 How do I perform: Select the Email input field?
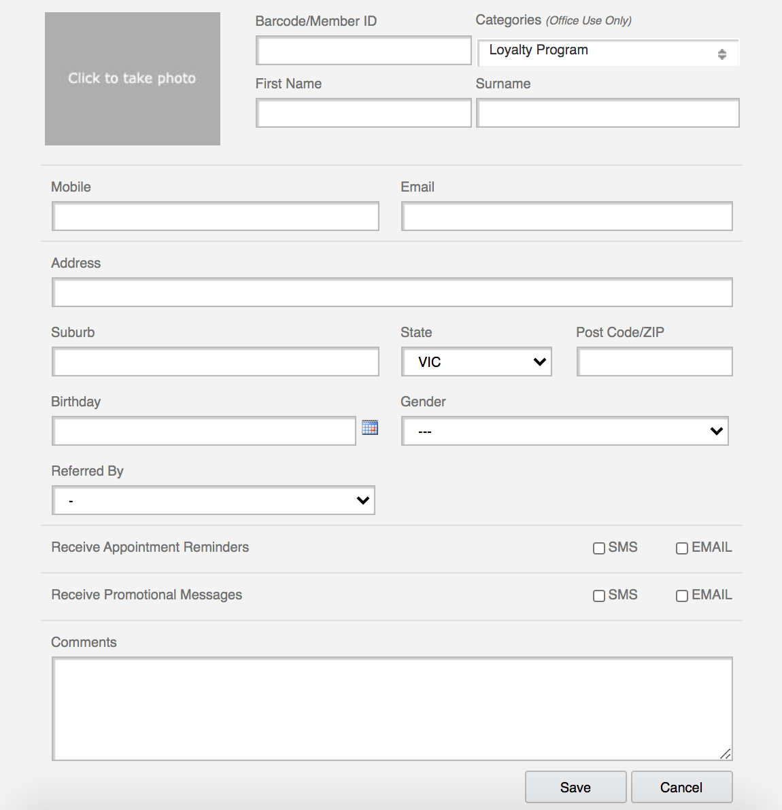click(567, 216)
